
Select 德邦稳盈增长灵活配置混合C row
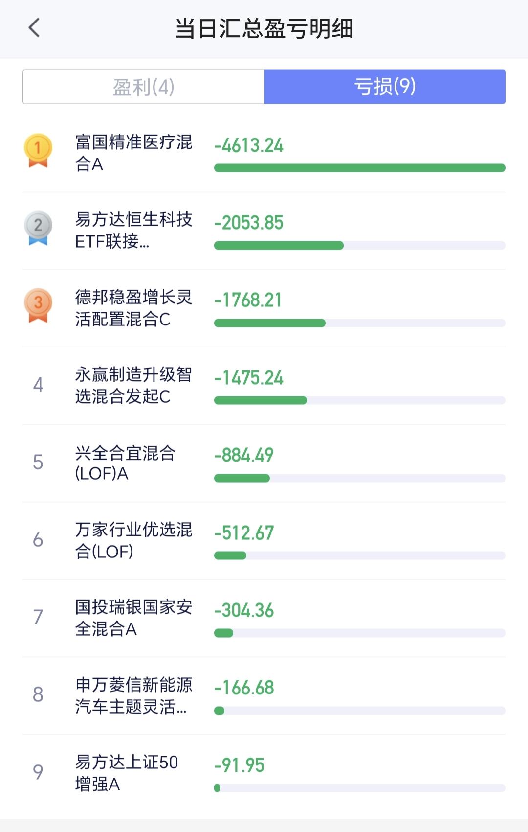click(264, 308)
